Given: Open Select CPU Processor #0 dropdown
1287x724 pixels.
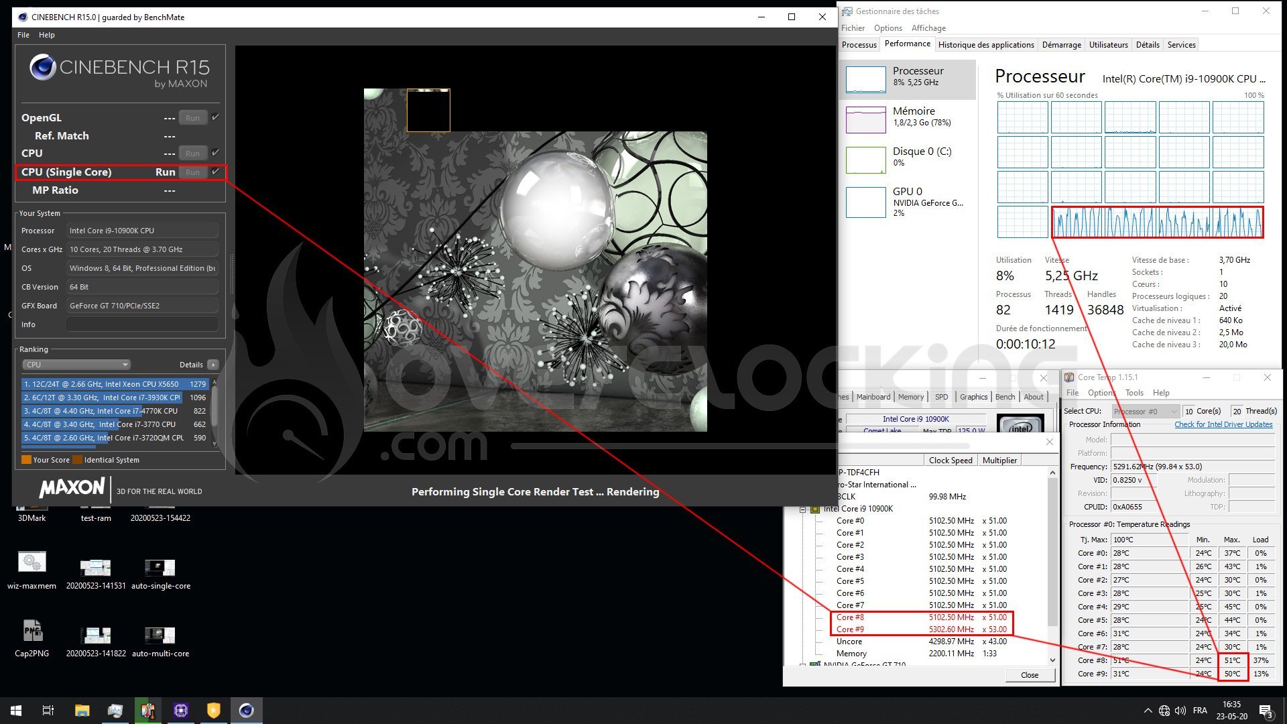Looking at the screenshot, I should coord(1146,412).
